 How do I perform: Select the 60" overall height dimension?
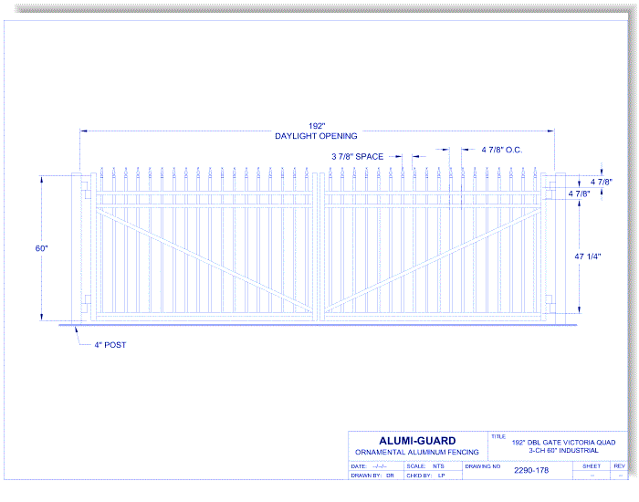41,248
